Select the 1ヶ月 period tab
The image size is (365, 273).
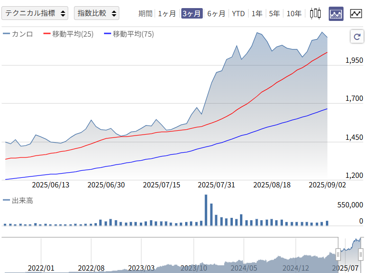(167, 13)
